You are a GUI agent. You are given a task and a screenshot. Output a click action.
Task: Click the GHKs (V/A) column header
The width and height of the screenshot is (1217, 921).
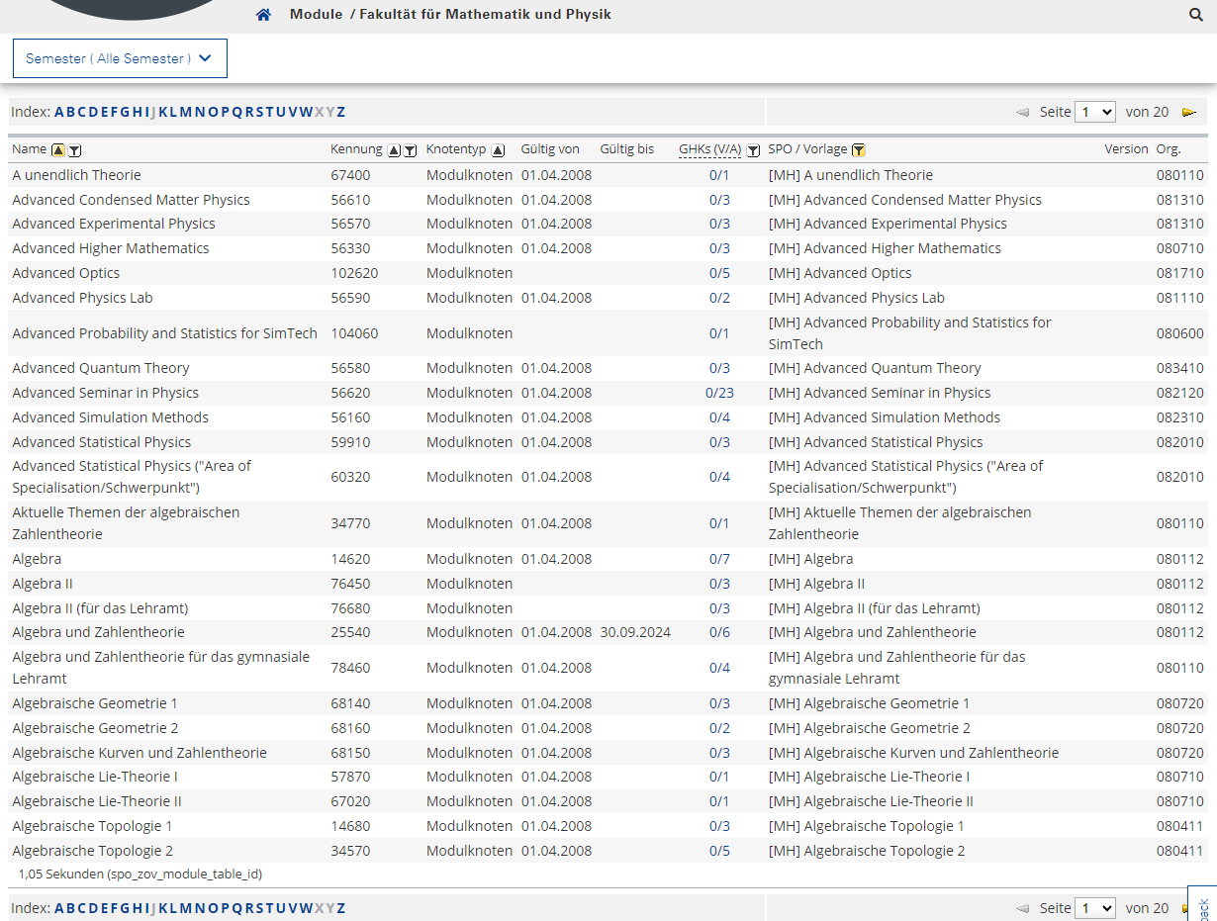[710, 149]
